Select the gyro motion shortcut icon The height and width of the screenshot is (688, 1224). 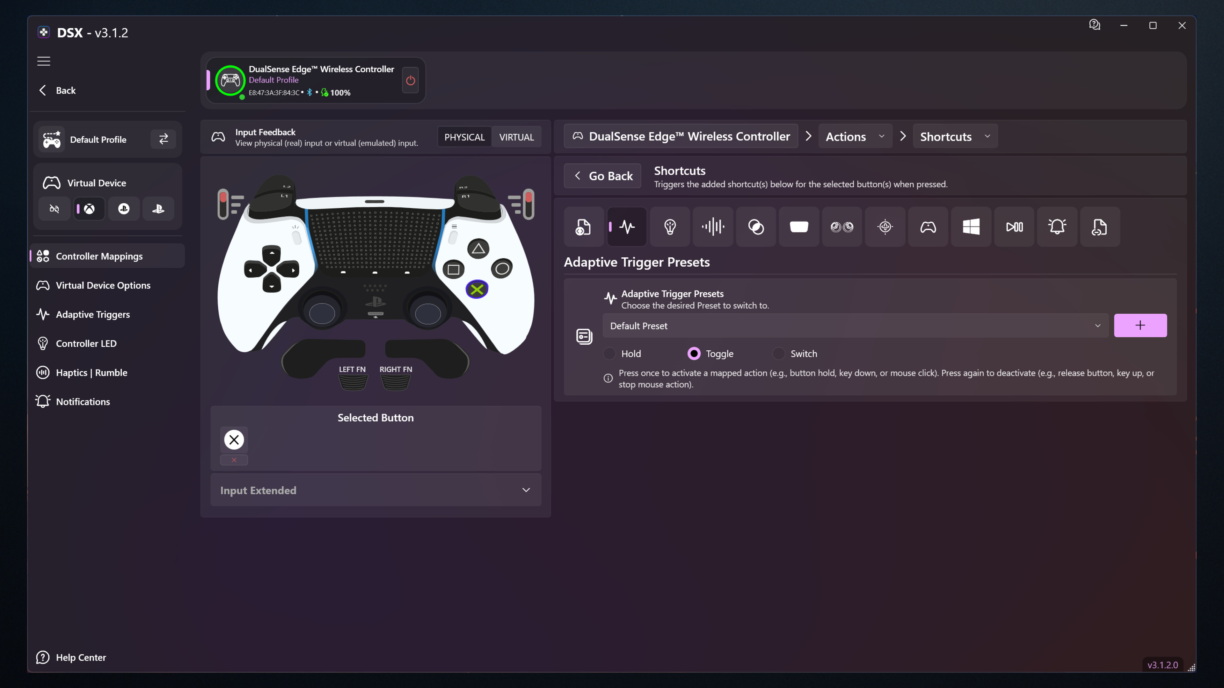(885, 226)
